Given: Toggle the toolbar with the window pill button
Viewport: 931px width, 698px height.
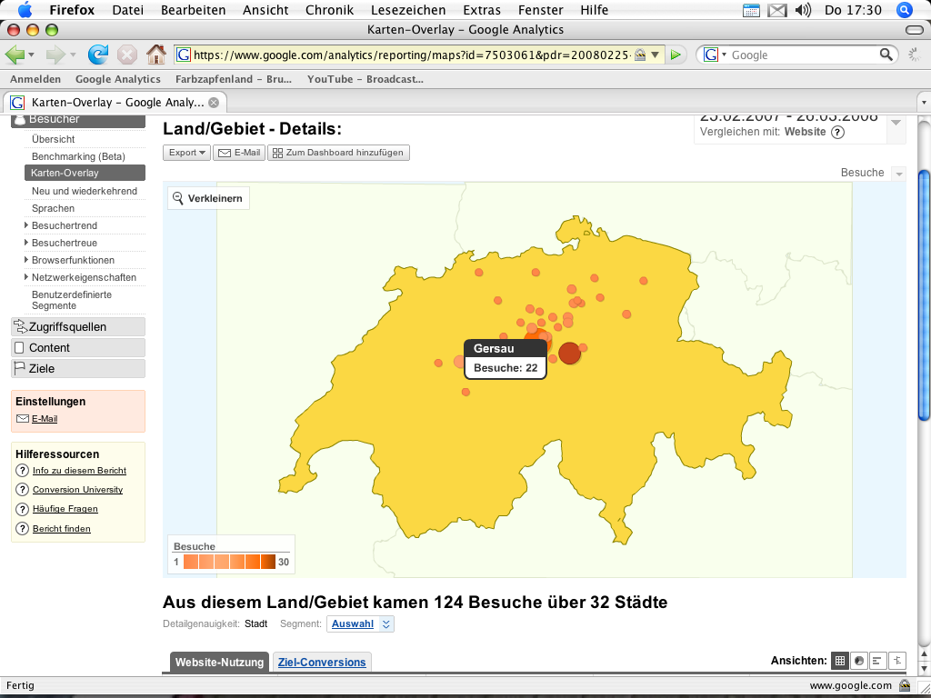Looking at the screenshot, I should pyautogui.click(x=915, y=30).
